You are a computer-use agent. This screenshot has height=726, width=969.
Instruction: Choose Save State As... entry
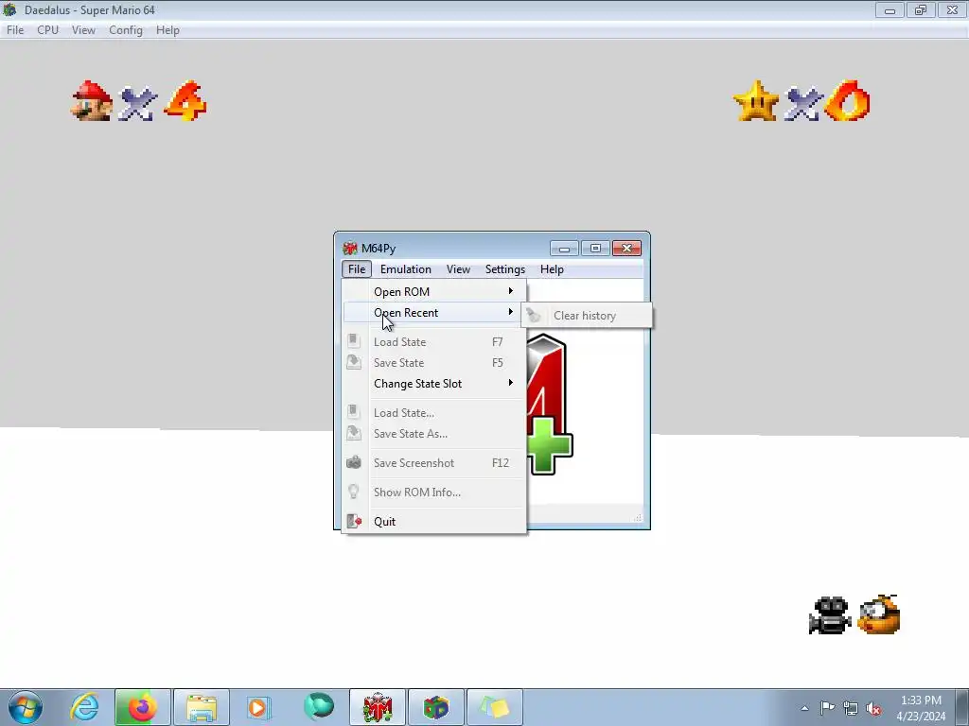[x=433, y=434]
